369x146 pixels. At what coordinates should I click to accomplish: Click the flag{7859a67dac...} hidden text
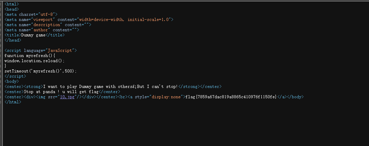[231, 97]
